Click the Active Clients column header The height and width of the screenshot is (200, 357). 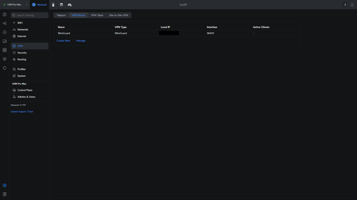click(261, 27)
